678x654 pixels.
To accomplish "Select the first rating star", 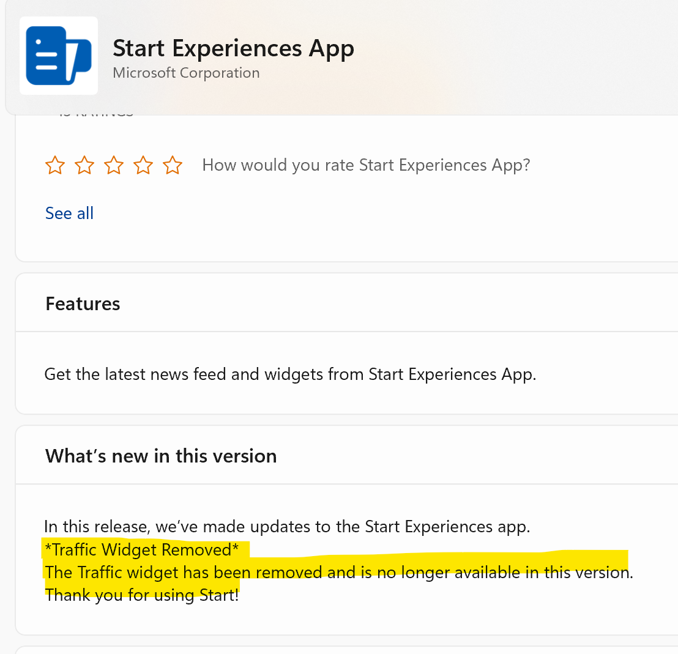I will pyautogui.click(x=54, y=165).
